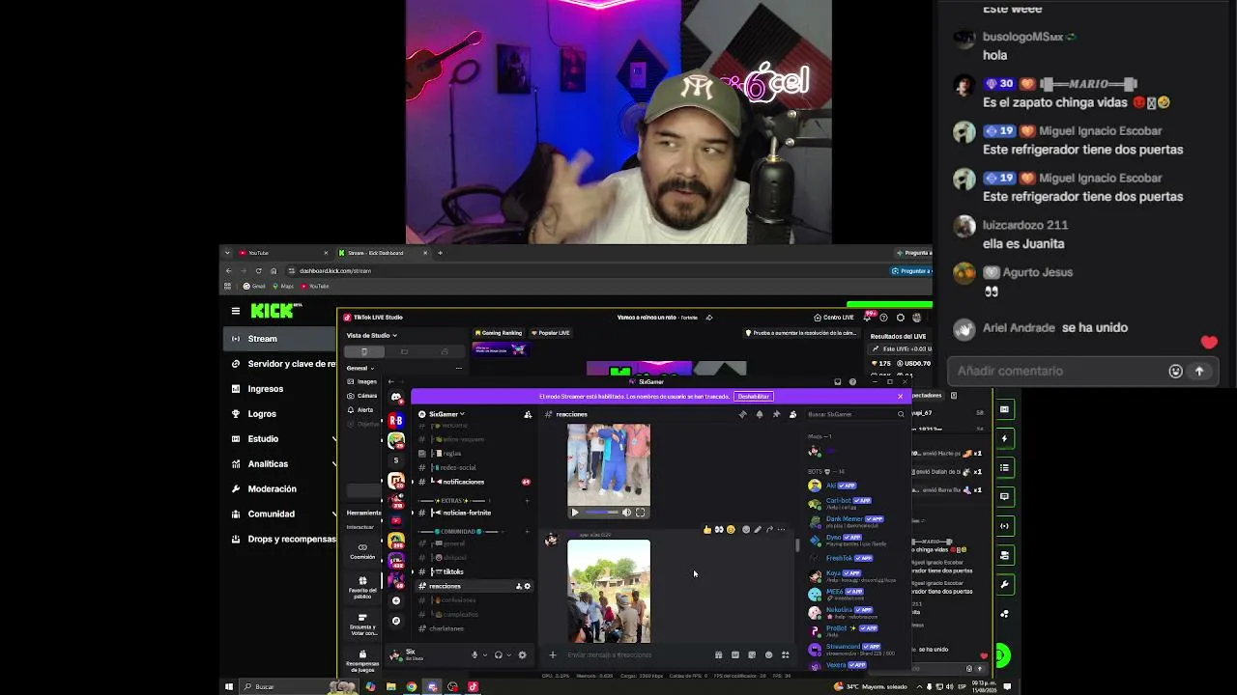The image size is (1237, 695).
Task: Open the Kick hamburger menu icon
Action: pyautogui.click(x=235, y=311)
